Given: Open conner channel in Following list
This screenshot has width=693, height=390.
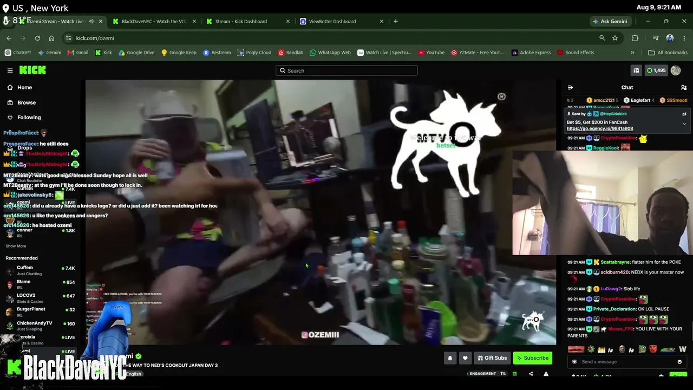Looking at the screenshot, I should point(40,232).
